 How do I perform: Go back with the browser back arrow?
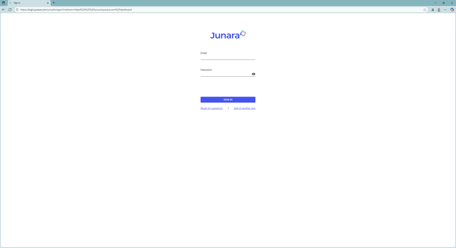pos(4,10)
